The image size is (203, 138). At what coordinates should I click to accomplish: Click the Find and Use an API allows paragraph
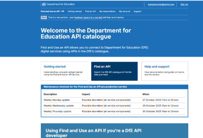(x=94, y=49)
